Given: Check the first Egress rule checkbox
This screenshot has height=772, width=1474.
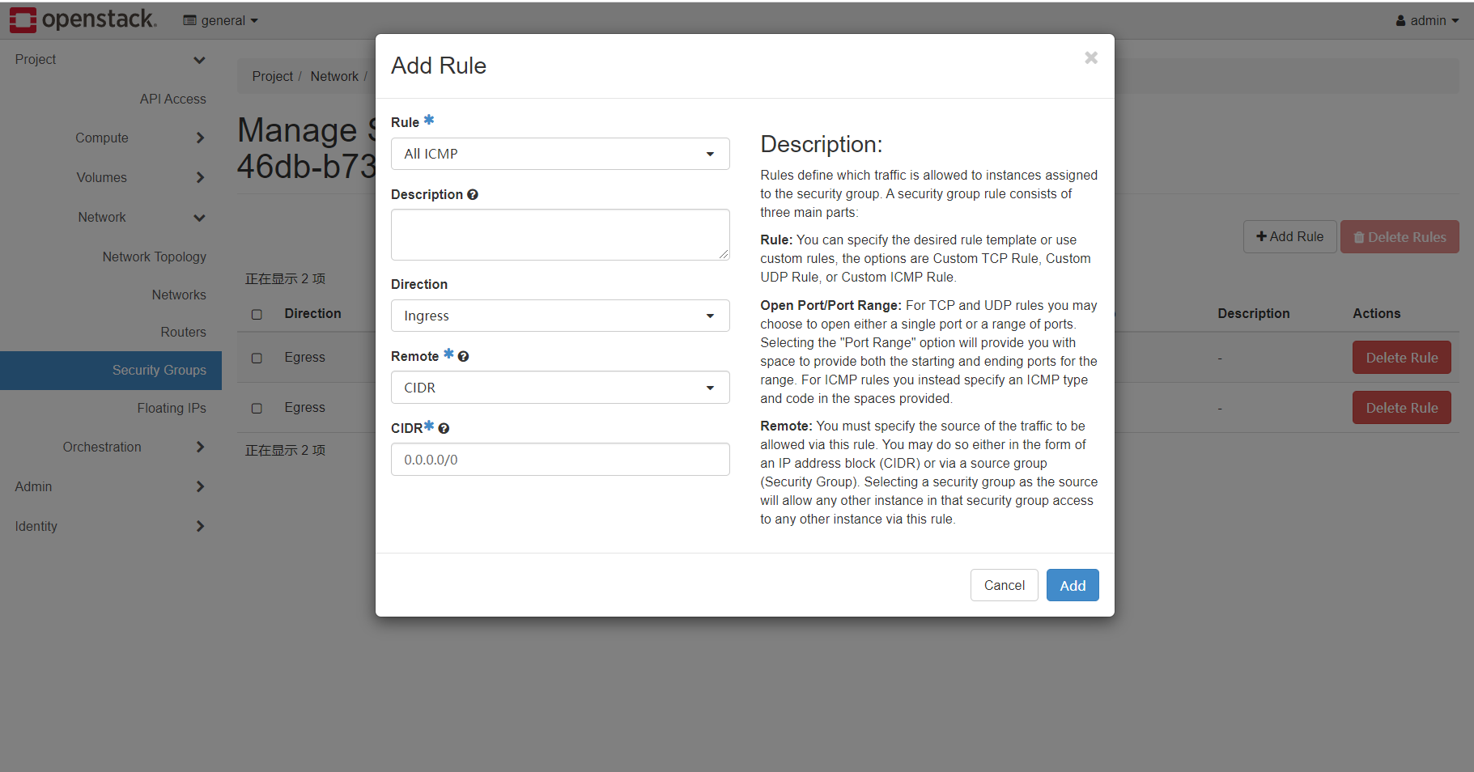Looking at the screenshot, I should [257, 358].
